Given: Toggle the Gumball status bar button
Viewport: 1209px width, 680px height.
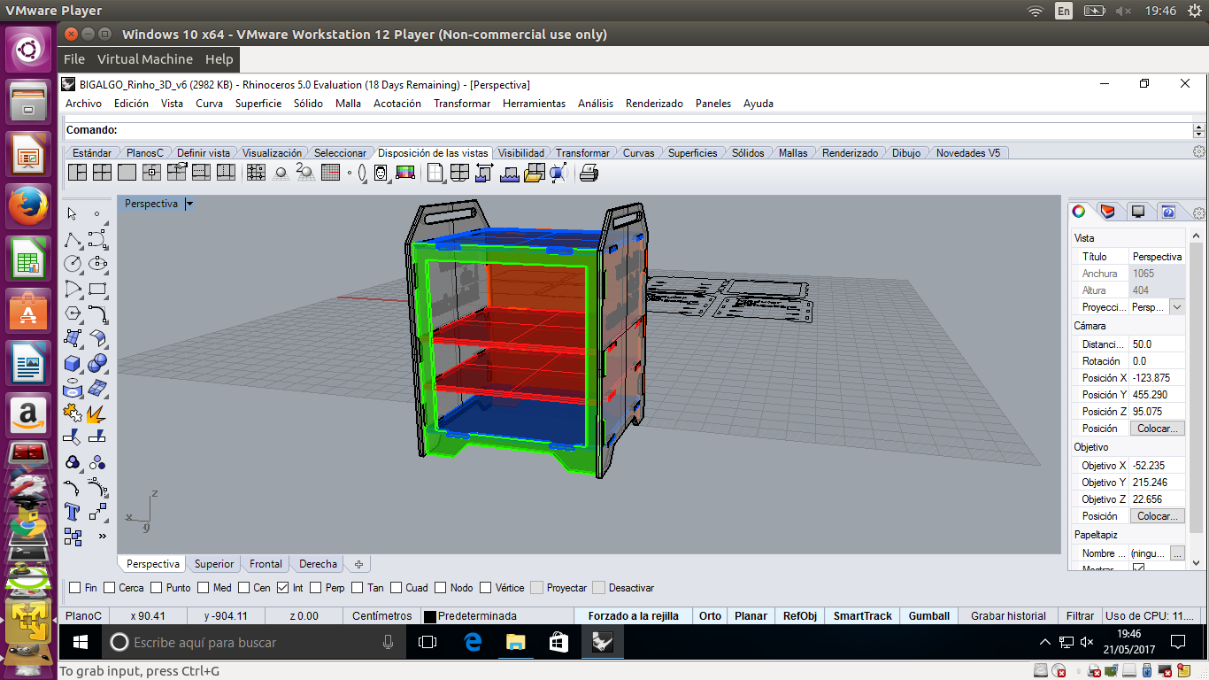Looking at the screenshot, I should pyautogui.click(x=928, y=616).
